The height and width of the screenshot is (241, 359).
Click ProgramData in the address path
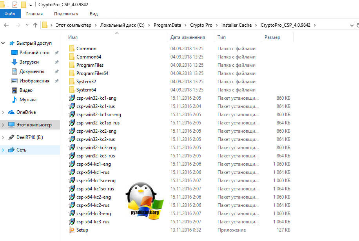click(x=167, y=25)
